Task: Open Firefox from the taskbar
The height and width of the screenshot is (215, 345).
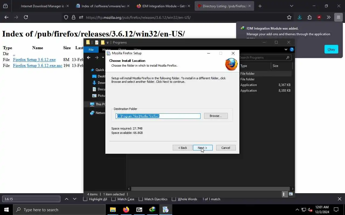Action: pos(126,210)
